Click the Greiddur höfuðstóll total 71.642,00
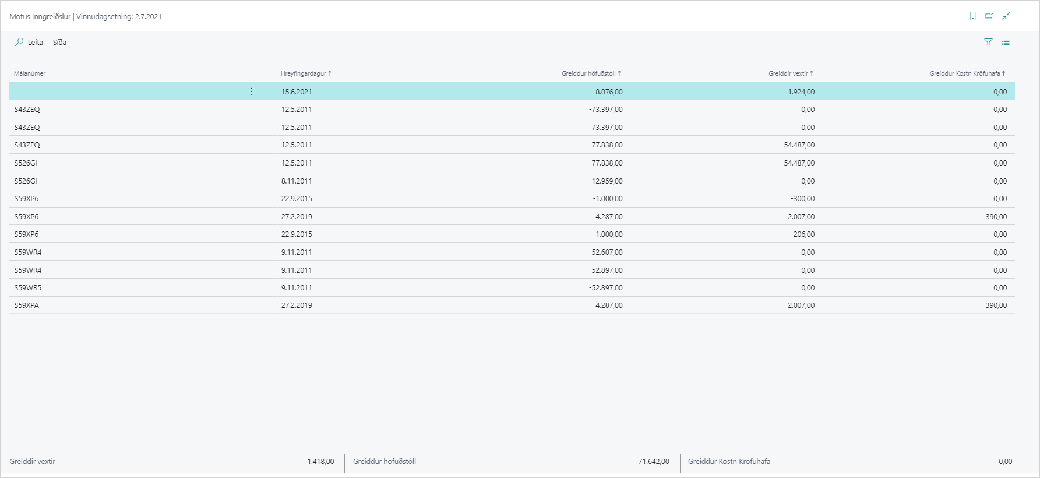 click(x=653, y=461)
